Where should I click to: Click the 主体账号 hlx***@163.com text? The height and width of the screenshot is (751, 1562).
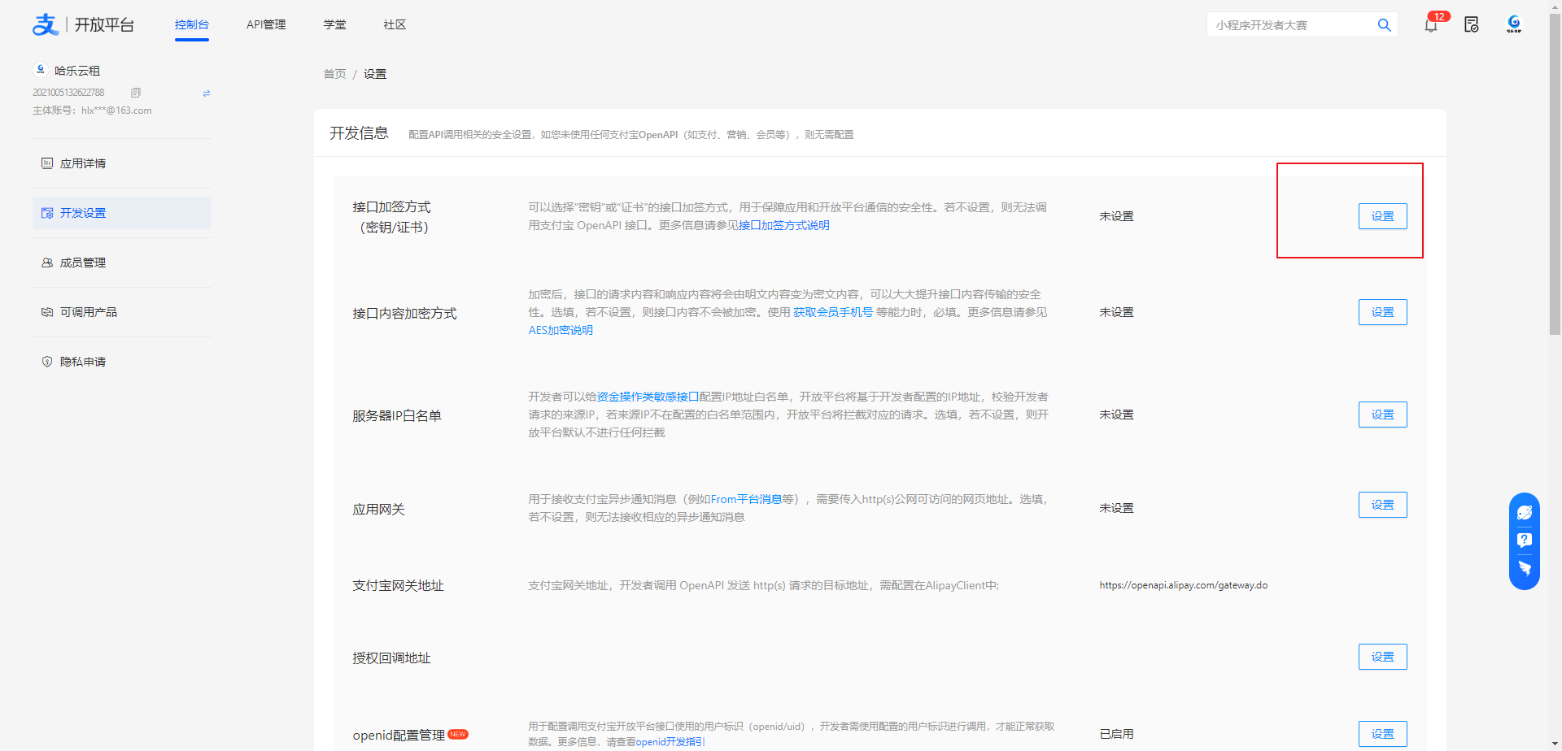92,111
